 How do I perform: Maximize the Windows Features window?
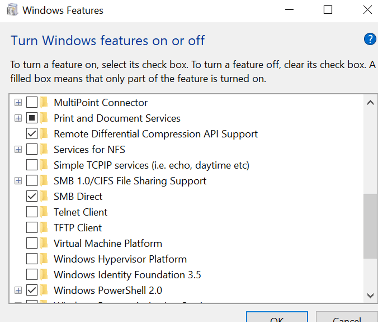[x=328, y=10]
